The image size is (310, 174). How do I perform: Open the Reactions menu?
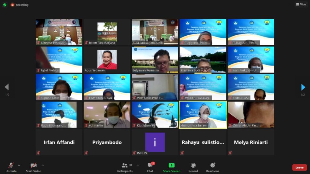[213, 166]
